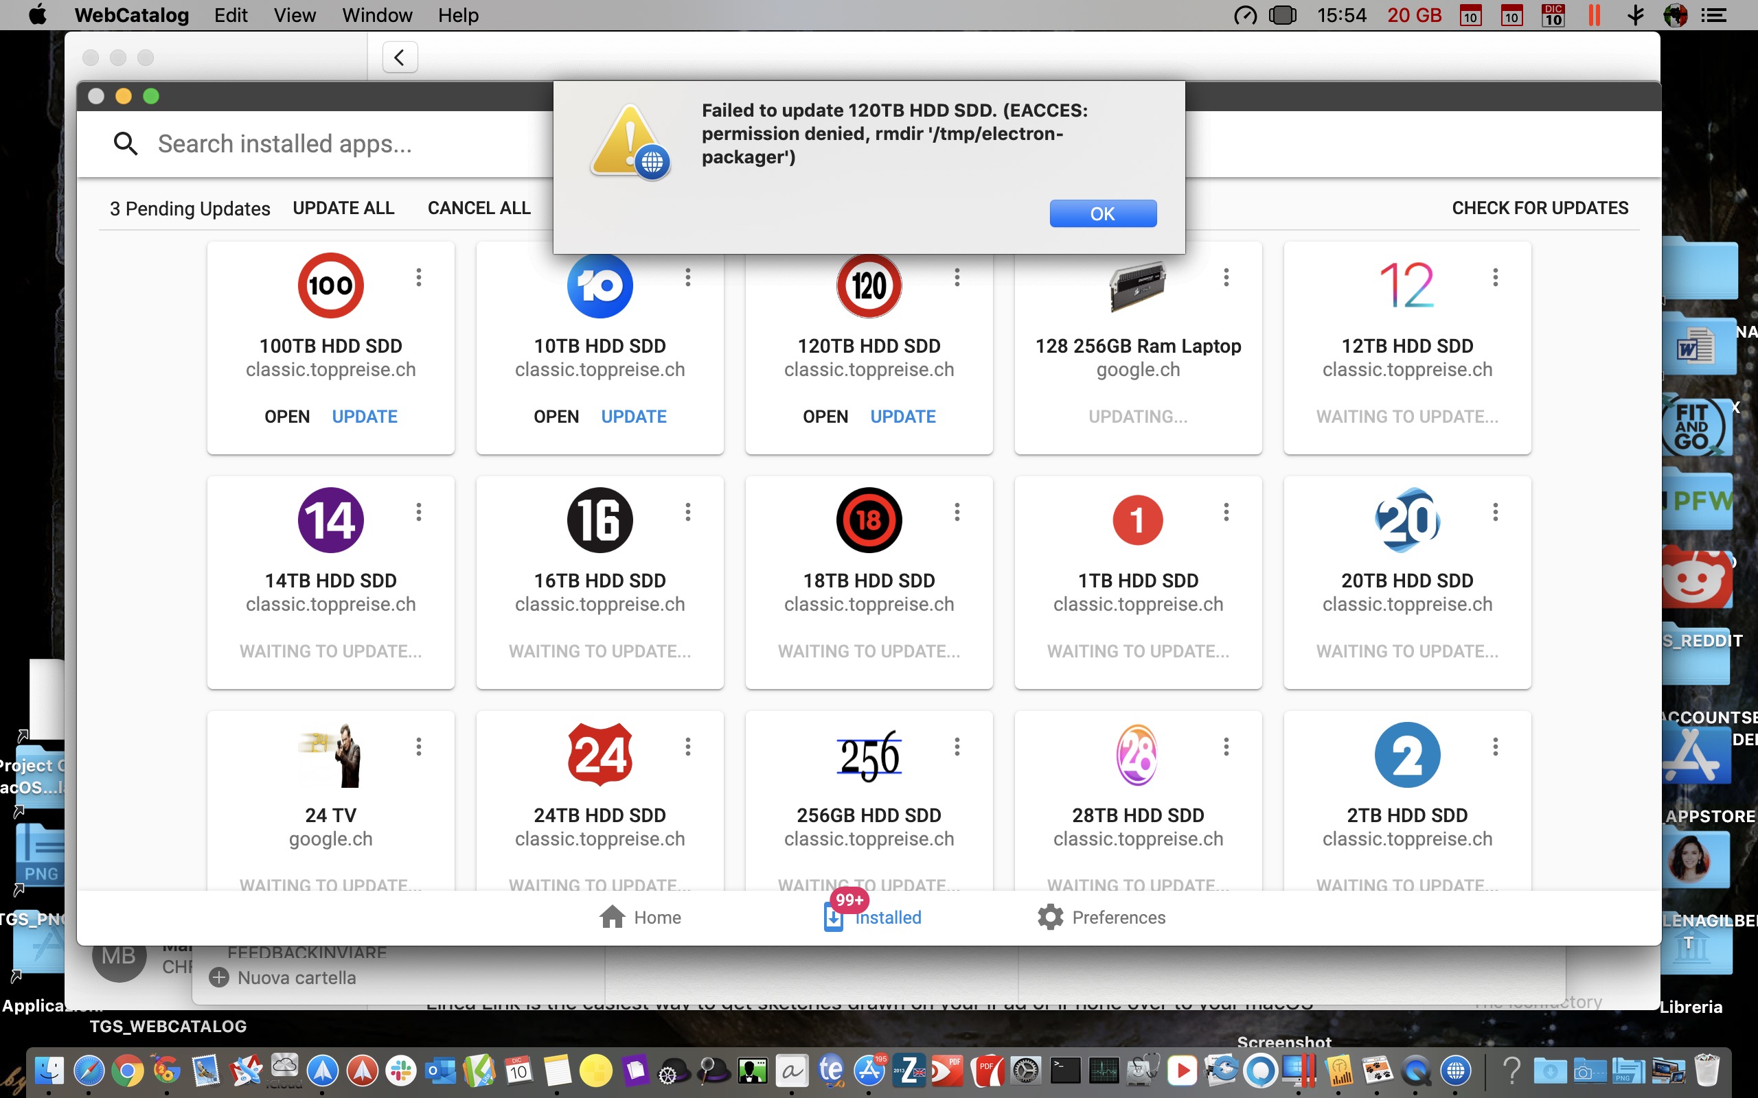Image resolution: width=1758 pixels, height=1098 pixels.
Task: Click the blue circle 2 app icon
Action: (x=1407, y=754)
